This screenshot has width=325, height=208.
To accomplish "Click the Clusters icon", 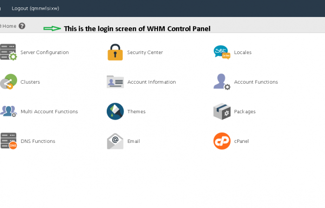I will [x=8, y=81].
